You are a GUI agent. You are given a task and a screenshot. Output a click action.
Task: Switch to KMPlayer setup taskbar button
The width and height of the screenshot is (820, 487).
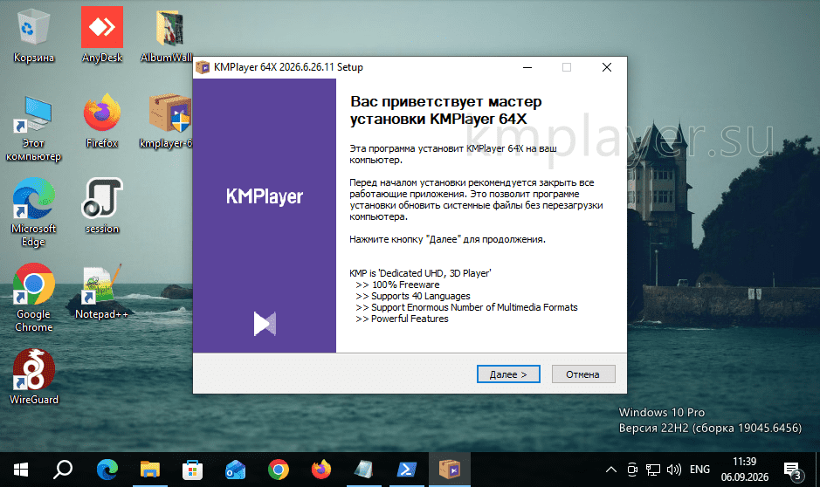coord(450,470)
